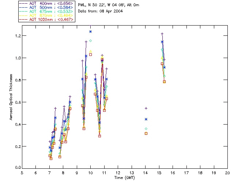The image size is (234, 187).
Task: Click the blue dashed line sample in legend
Action: [23, 7]
